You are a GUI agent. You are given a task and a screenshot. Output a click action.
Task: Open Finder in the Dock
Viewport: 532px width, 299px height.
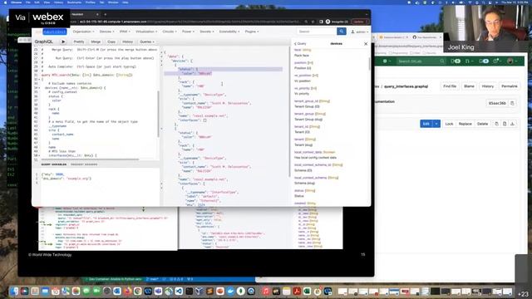coord(14,292)
